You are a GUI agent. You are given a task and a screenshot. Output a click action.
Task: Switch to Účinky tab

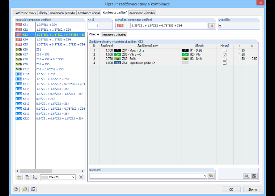[x=43, y=13]
